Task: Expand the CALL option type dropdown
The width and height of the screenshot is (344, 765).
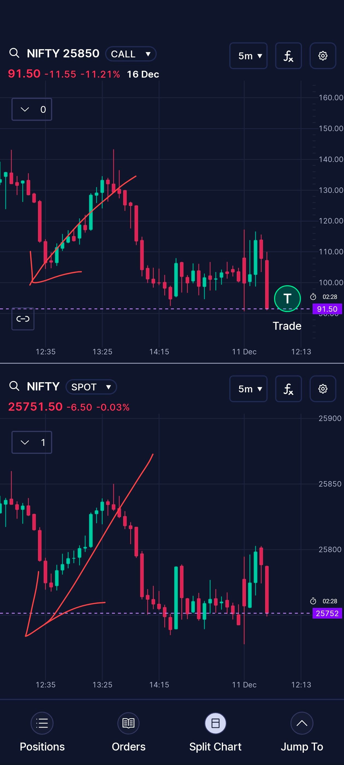Action: 131,54
